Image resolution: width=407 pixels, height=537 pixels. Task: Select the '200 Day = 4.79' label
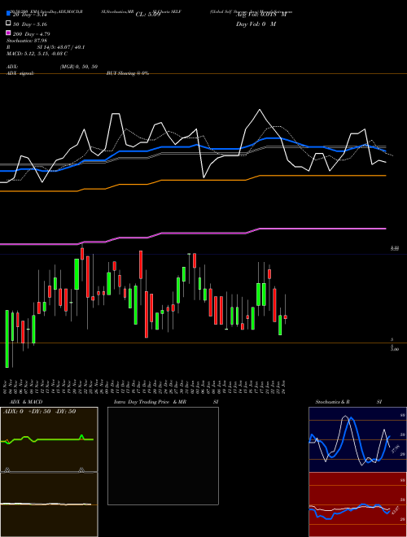(x=32, y=34)
